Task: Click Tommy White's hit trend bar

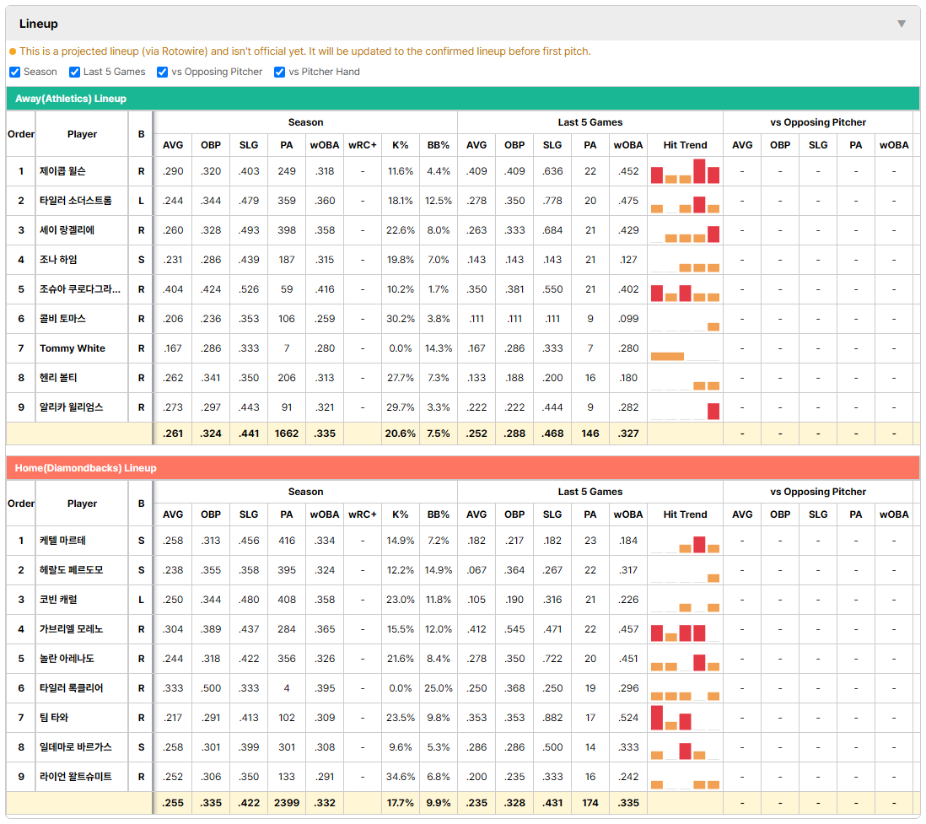Action: (x=667, y=356)
